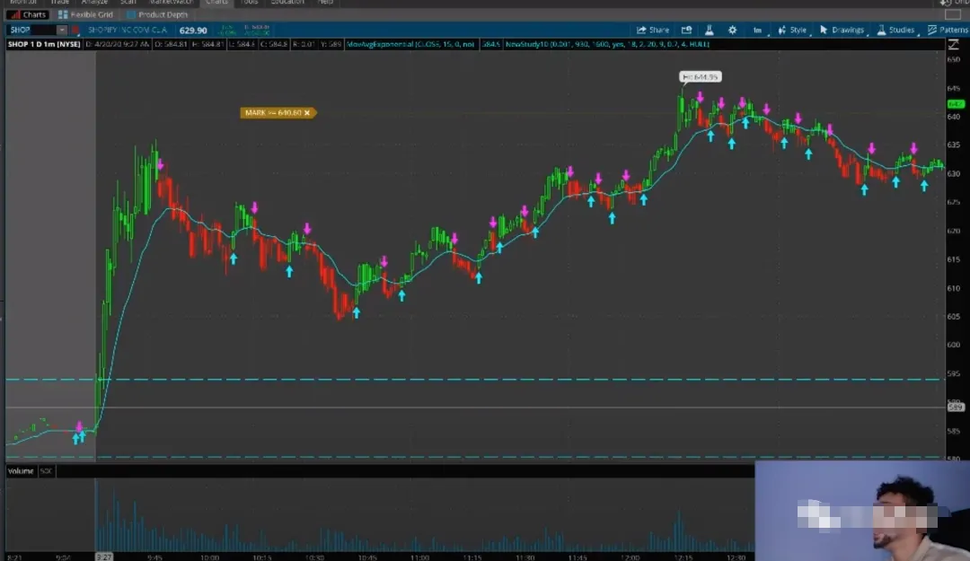This screenshot has height=561, width=970.
Task: Click the Hi: 644.95 price bubble
Action: (701, 76)
